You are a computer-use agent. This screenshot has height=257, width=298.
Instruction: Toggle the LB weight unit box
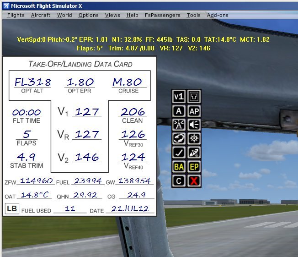12,208
